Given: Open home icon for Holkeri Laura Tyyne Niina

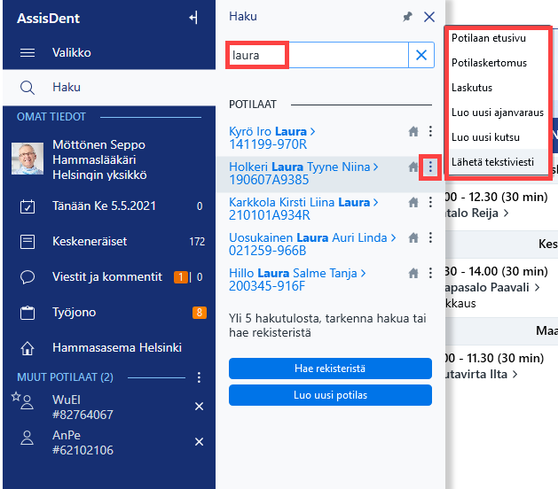Looking at the screenshot, I should point(413,167).
